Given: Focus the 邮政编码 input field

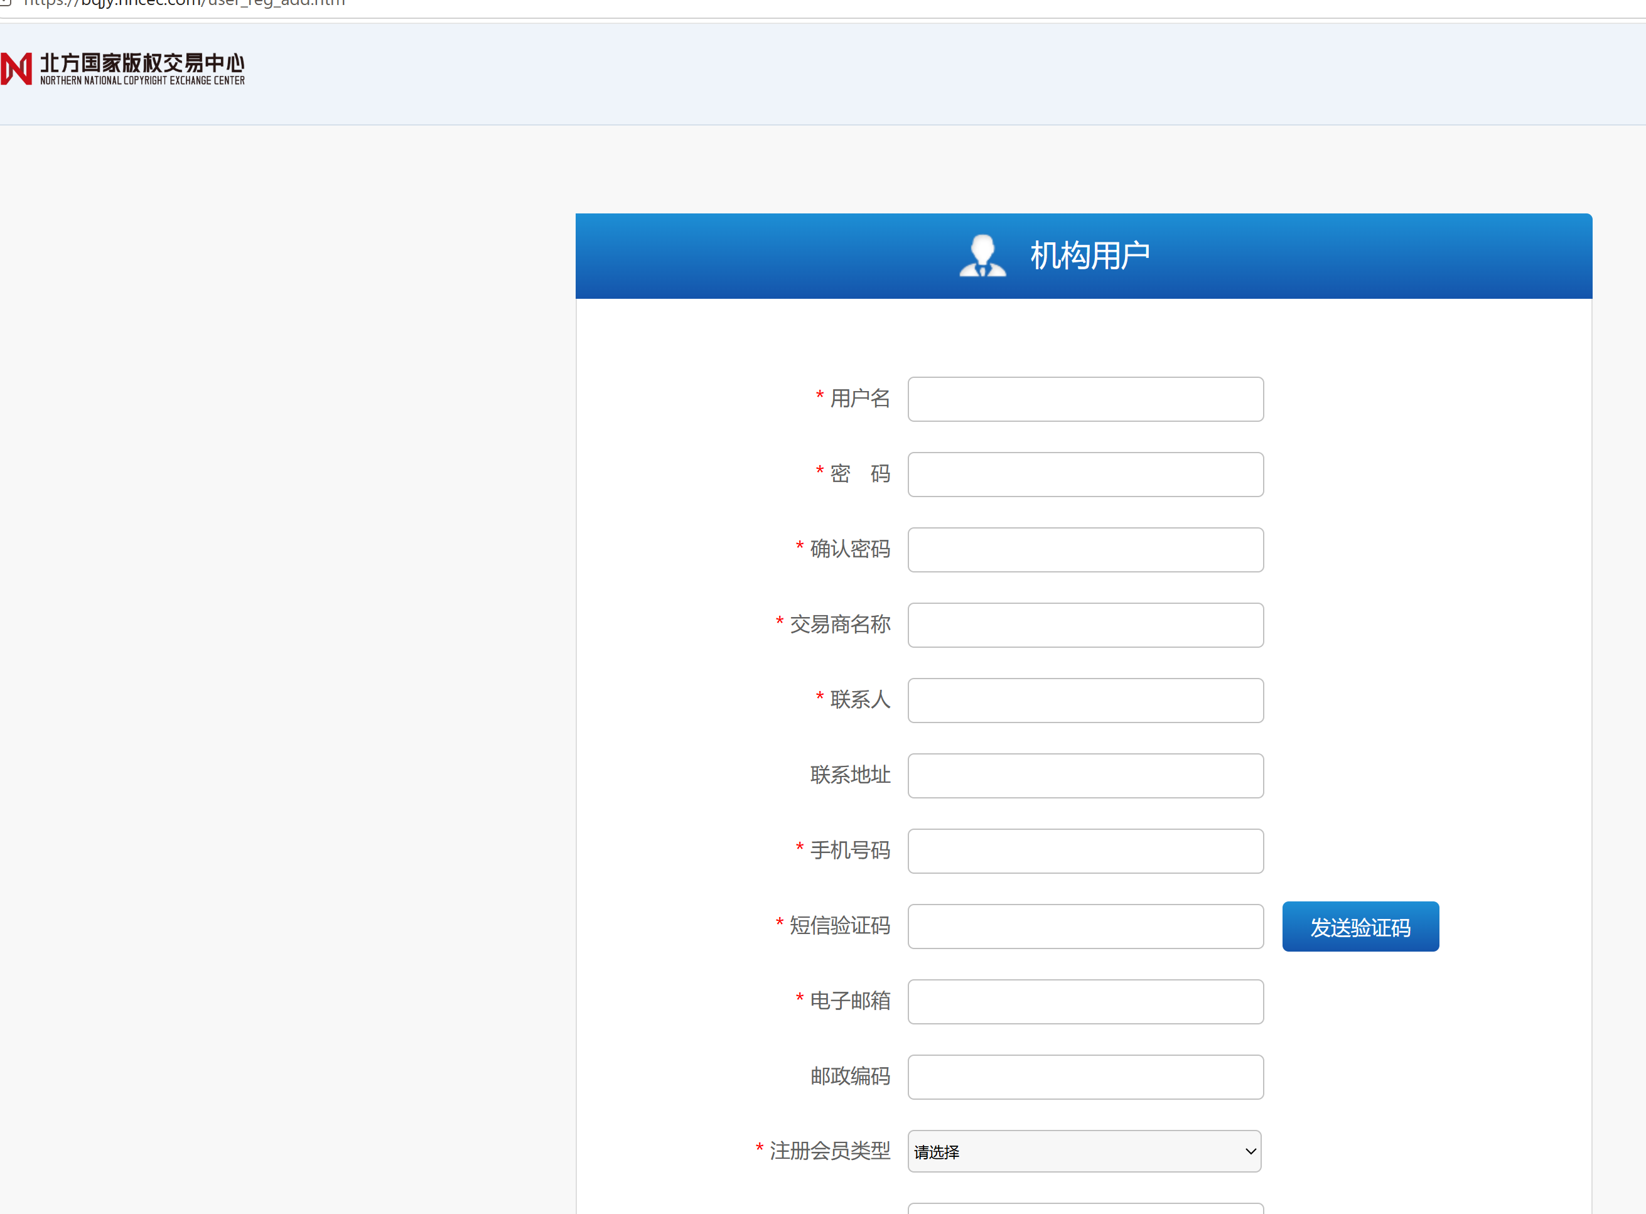Looking at the screenshot, I should (1085, 1077).
